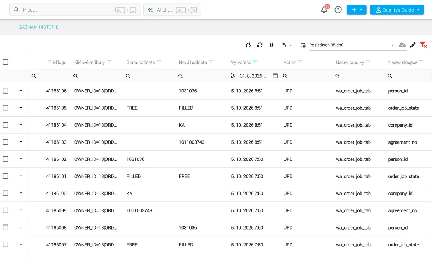Reload the table with the refresh arrows icon
Screen dimensions: 432x259
click(x=260, y=45)
